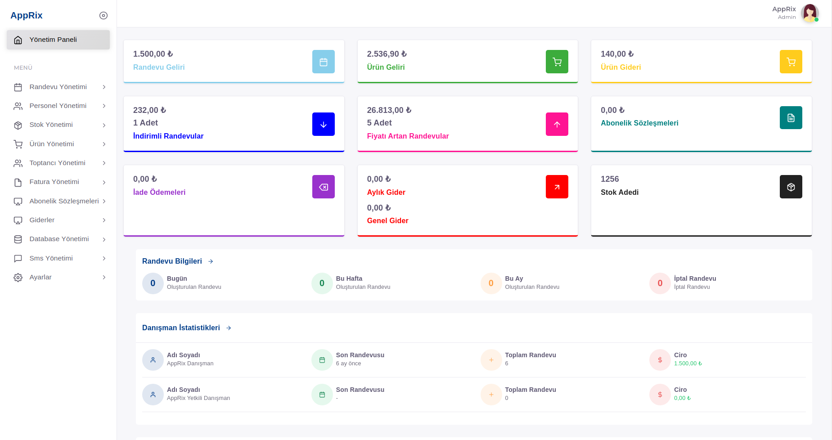Viewport: 832px width, 440px height.
Task: Click the home icon of Yönetim Paneli
Action: click(18, 40)
